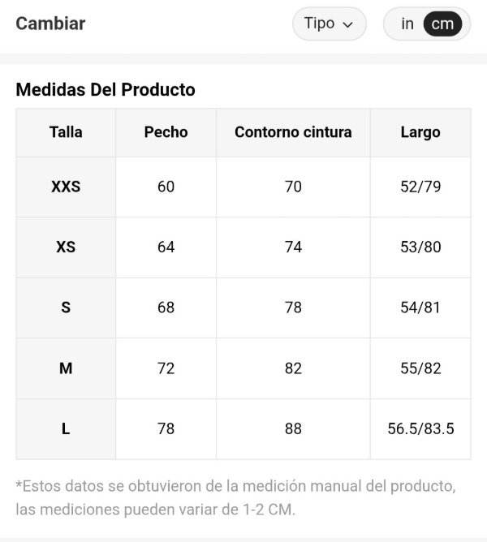The width and height of the screenshot is (487, 542).
Task: Click the Contorno cintura column header
Action: (x=293, y=132)
